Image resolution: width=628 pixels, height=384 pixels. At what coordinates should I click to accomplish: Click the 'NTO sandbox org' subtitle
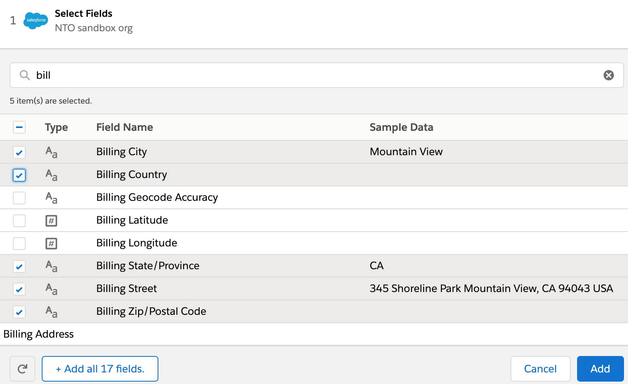(x=94, y=28)
